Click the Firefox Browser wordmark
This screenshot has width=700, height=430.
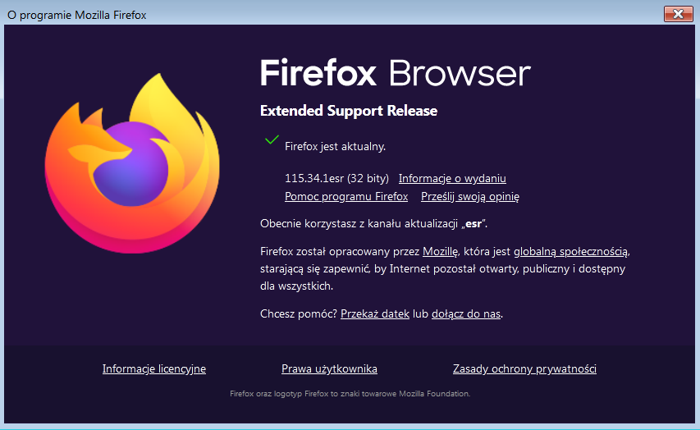click(x=396, y=73)
